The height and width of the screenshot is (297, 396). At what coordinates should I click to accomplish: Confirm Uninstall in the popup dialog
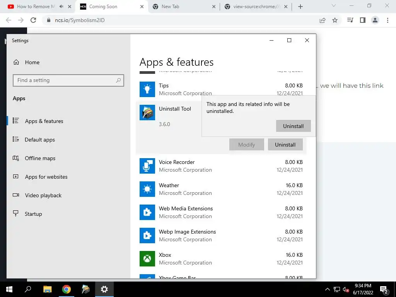click(293, 126)
